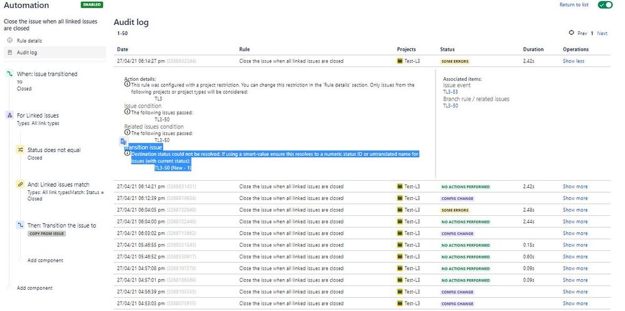Show more for 06:04:05 pm entry

click(575, 210)
